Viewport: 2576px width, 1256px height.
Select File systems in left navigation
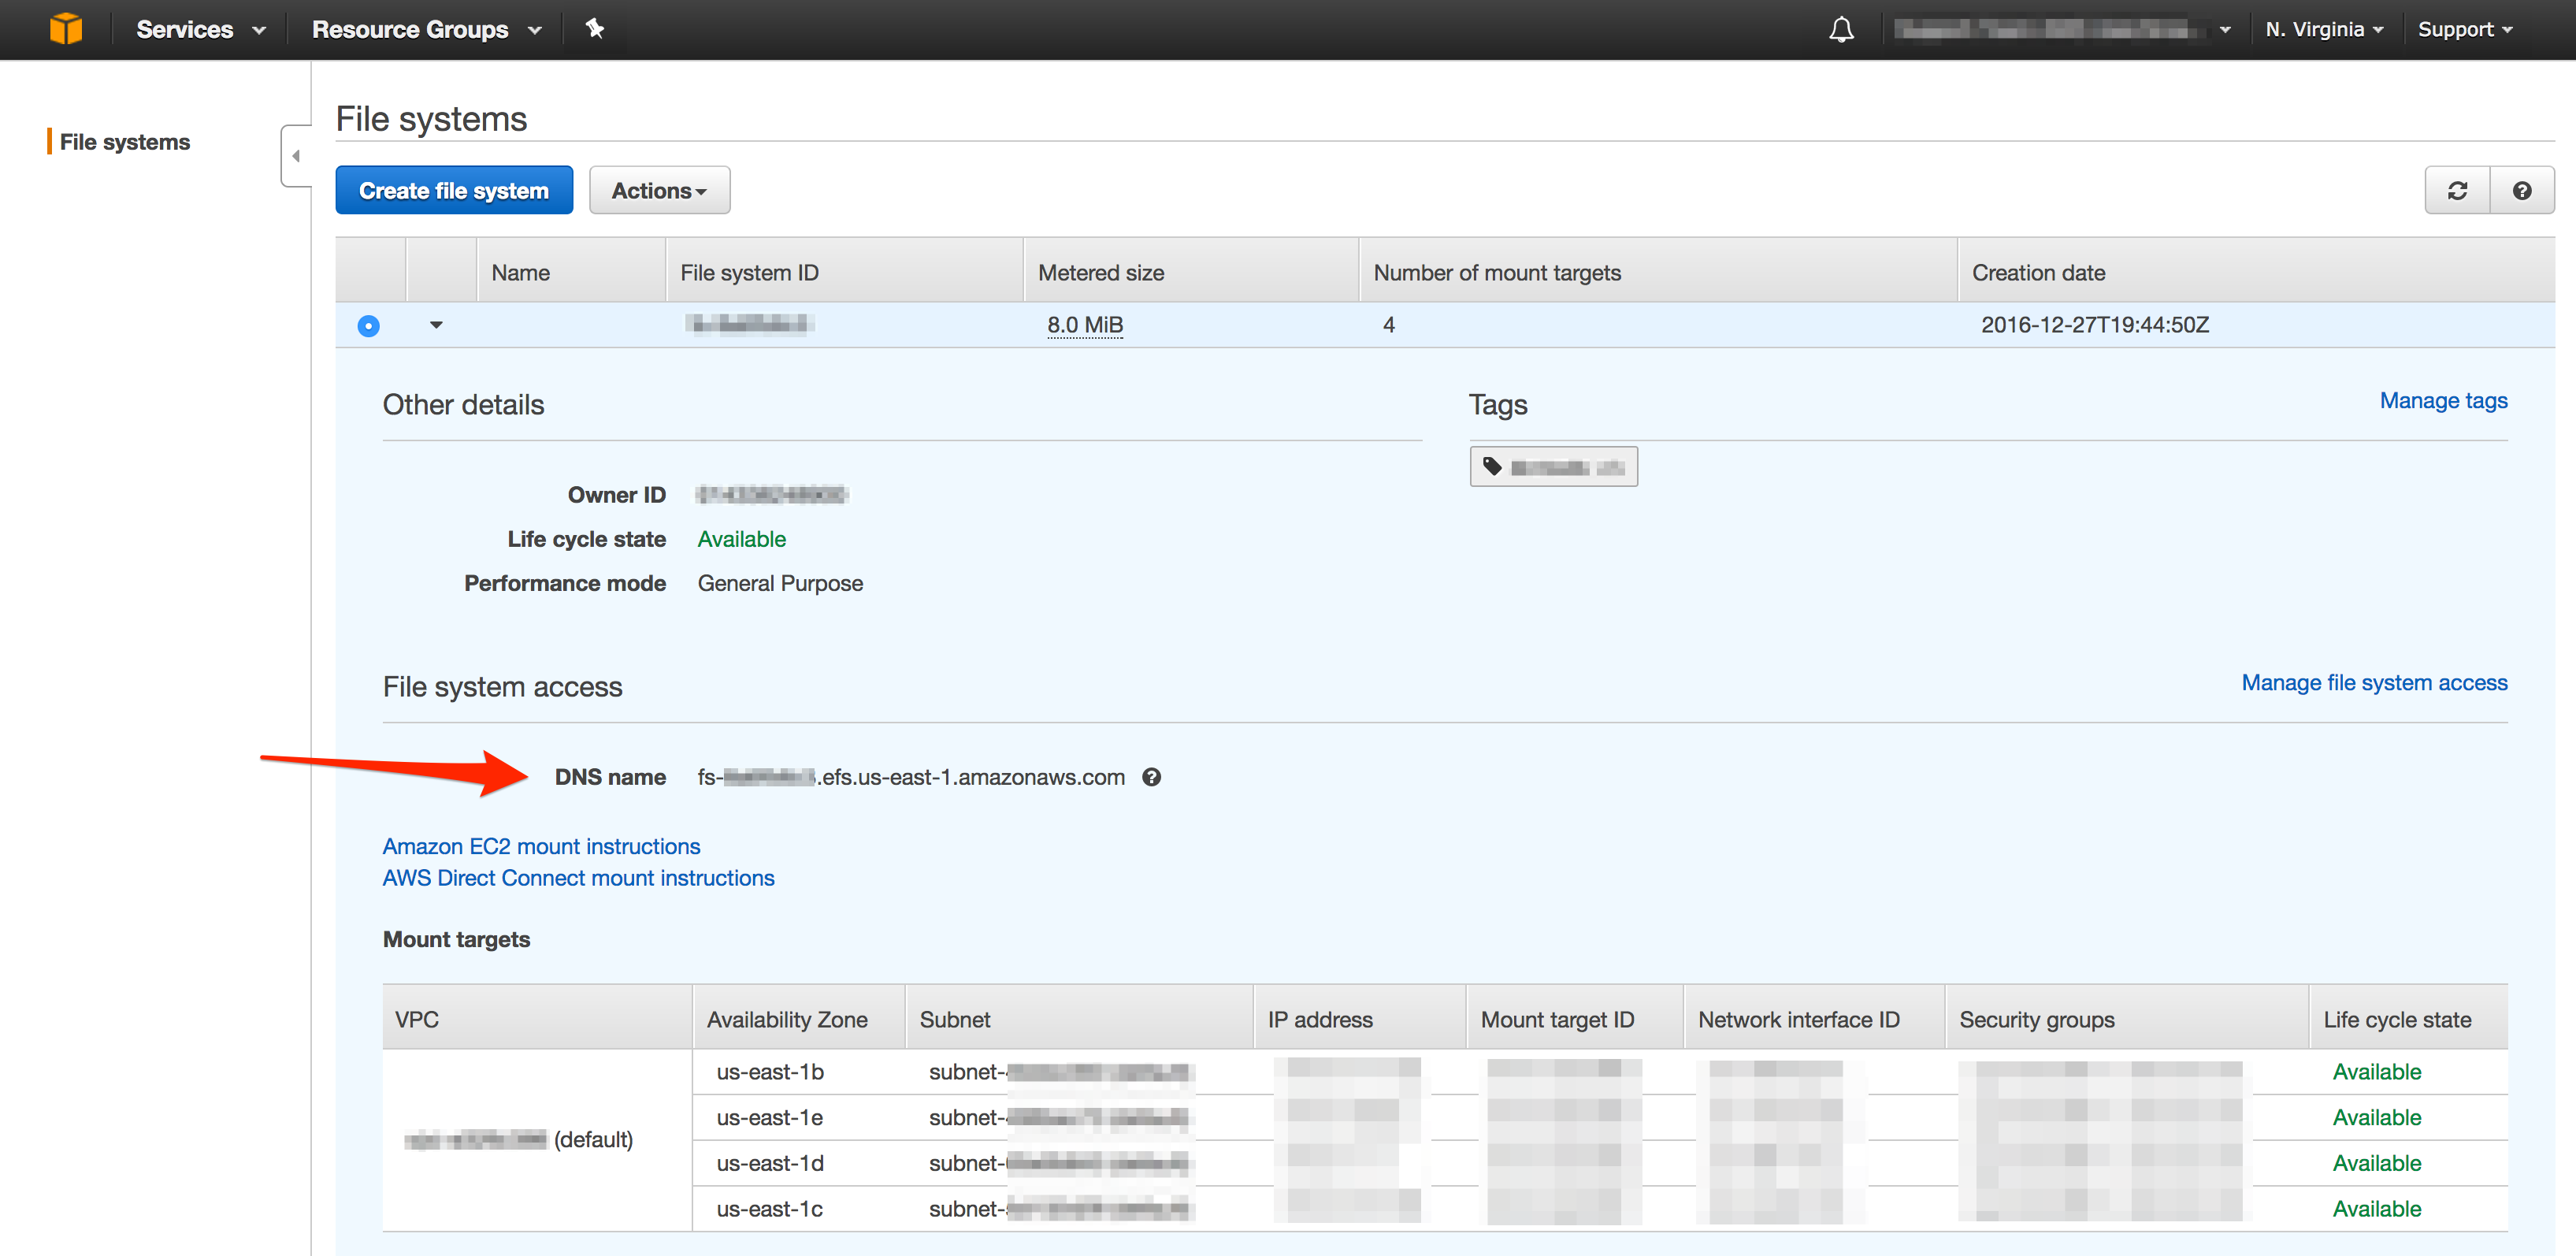coord(125,142)
